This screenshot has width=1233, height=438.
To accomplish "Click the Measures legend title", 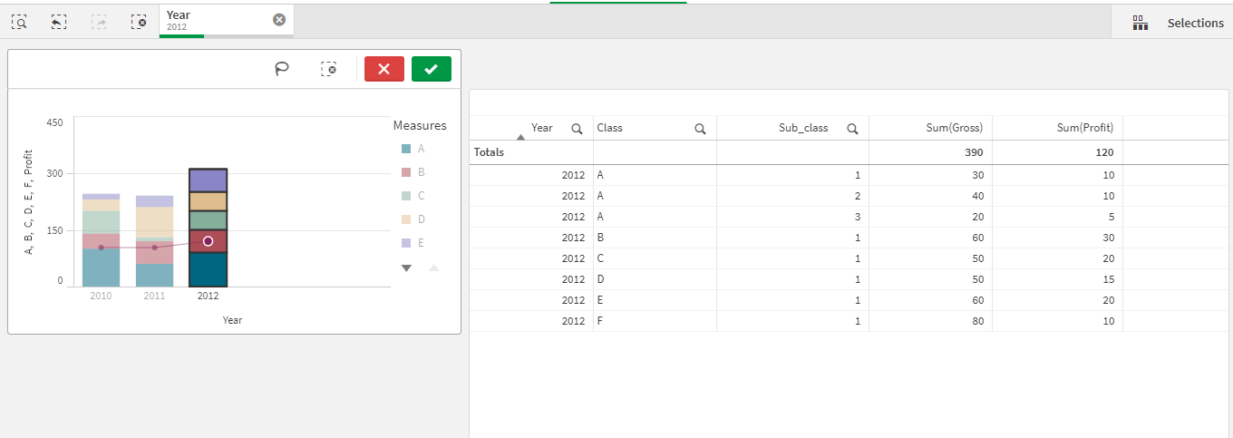I will point(420,125).
